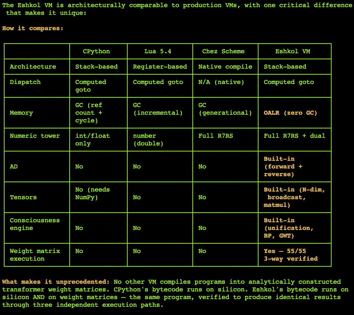Click the 'GC (incremental)' cell
The image size is (354, 315).
point(158,109)
